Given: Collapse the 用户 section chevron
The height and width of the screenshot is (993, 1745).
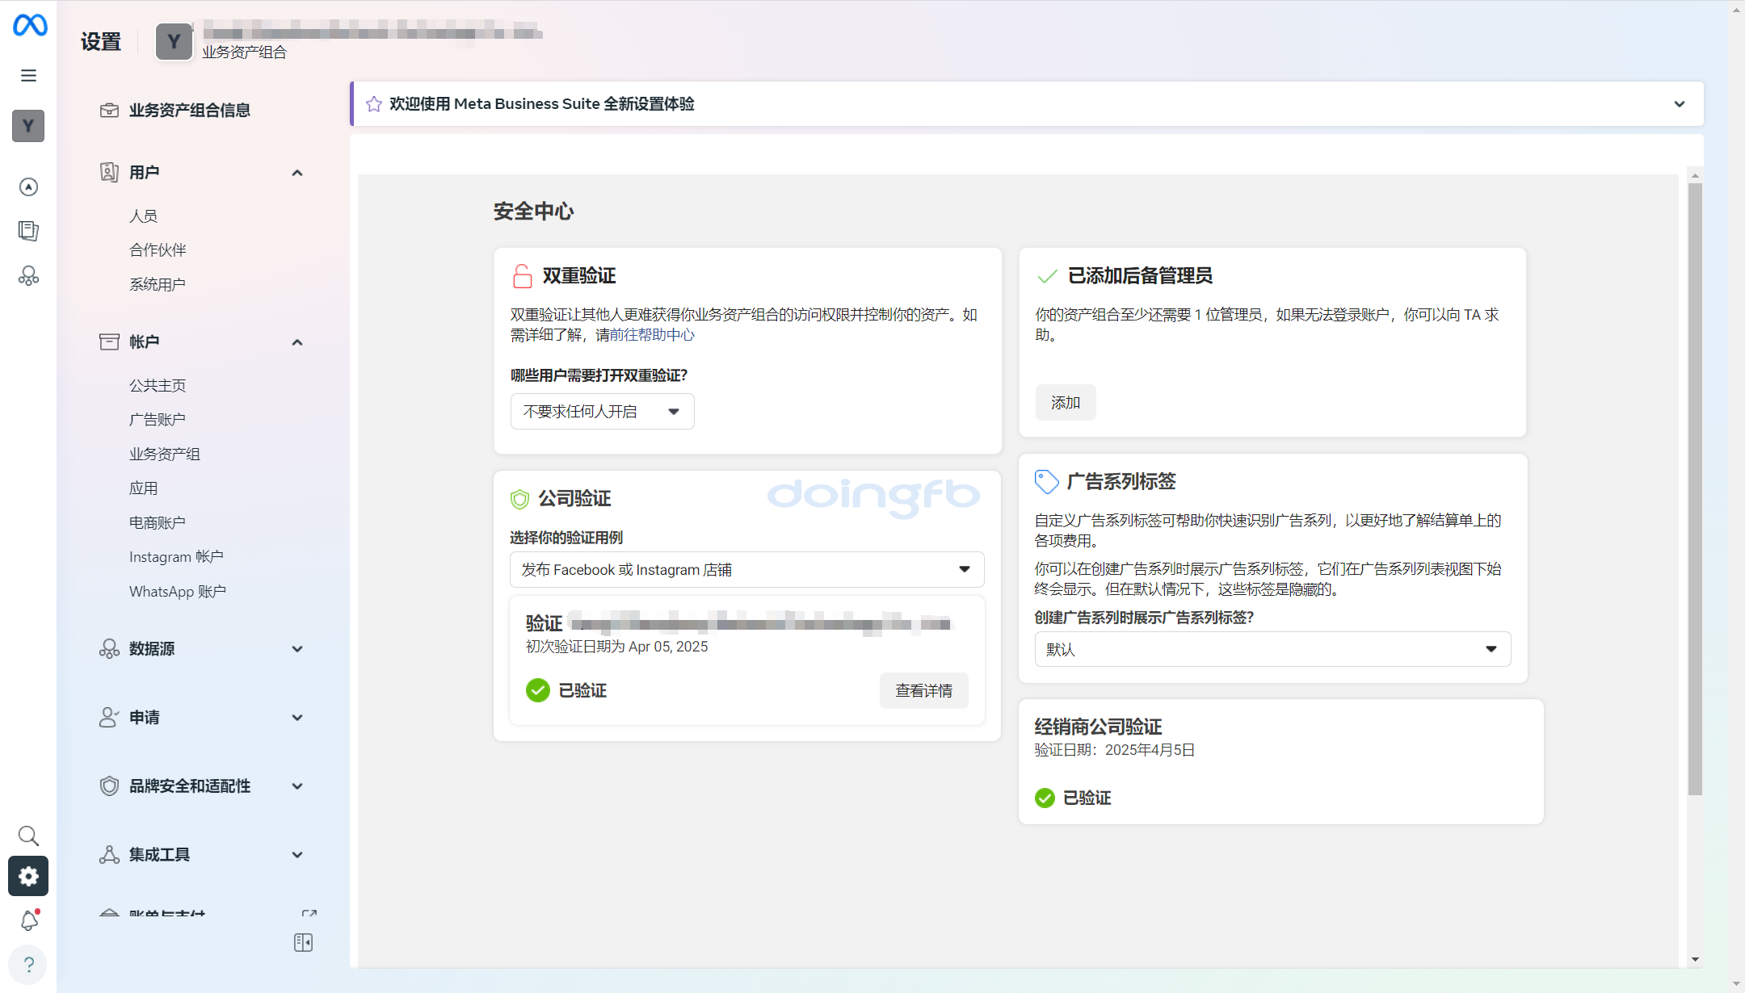Looking at the screenshot, I should [297, 173].
